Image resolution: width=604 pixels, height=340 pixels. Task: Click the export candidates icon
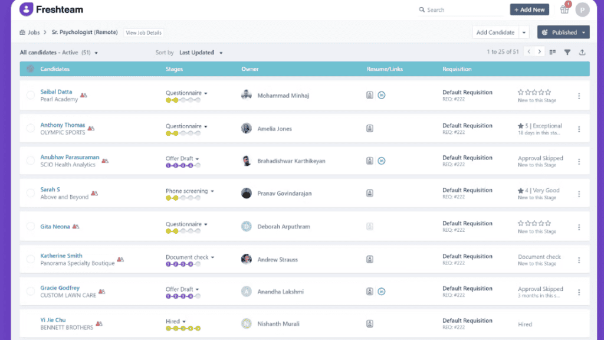pyautogui.click(x=582, y=52)
